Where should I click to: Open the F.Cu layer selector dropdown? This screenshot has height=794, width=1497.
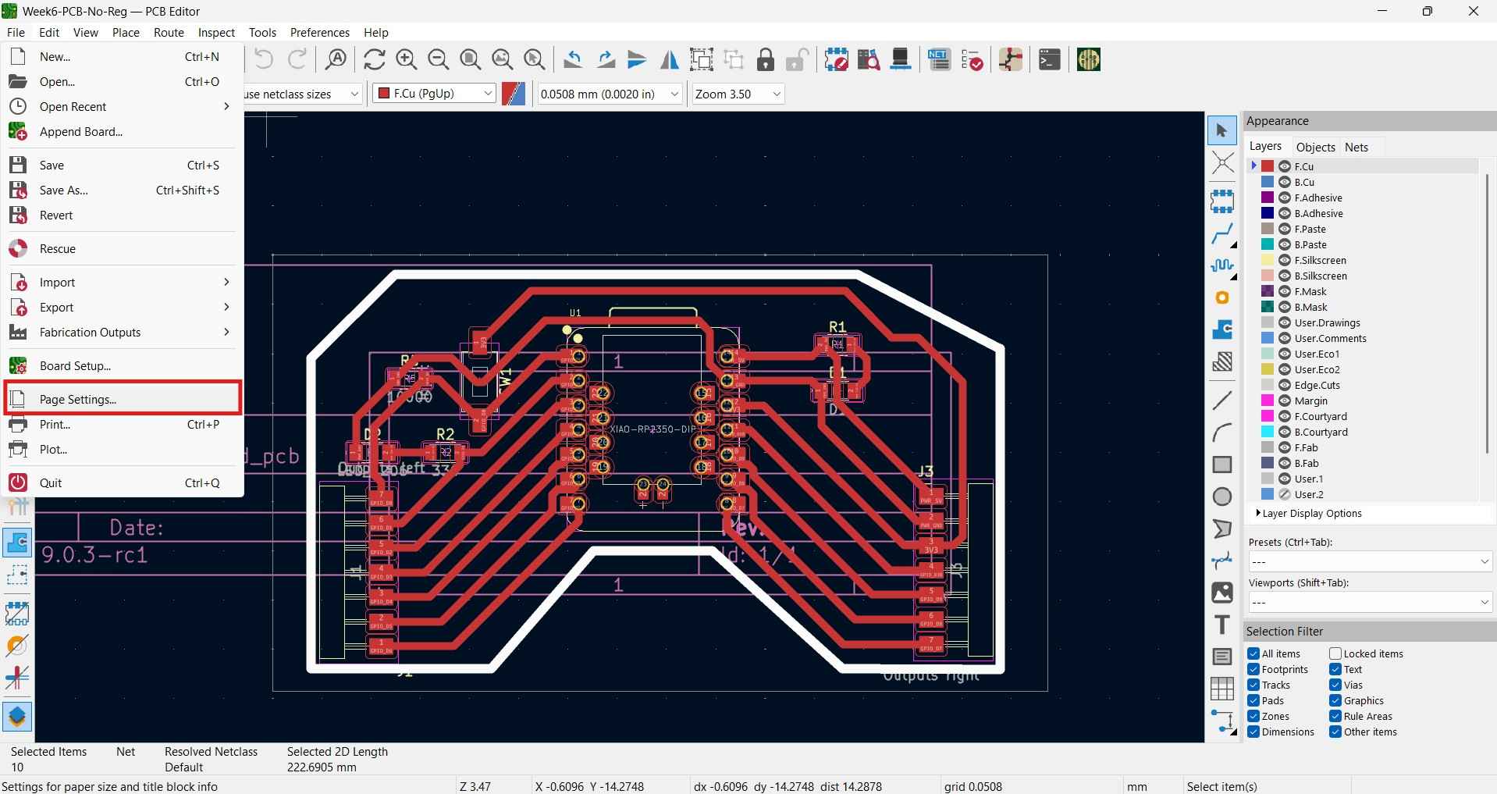coord(434,94)
